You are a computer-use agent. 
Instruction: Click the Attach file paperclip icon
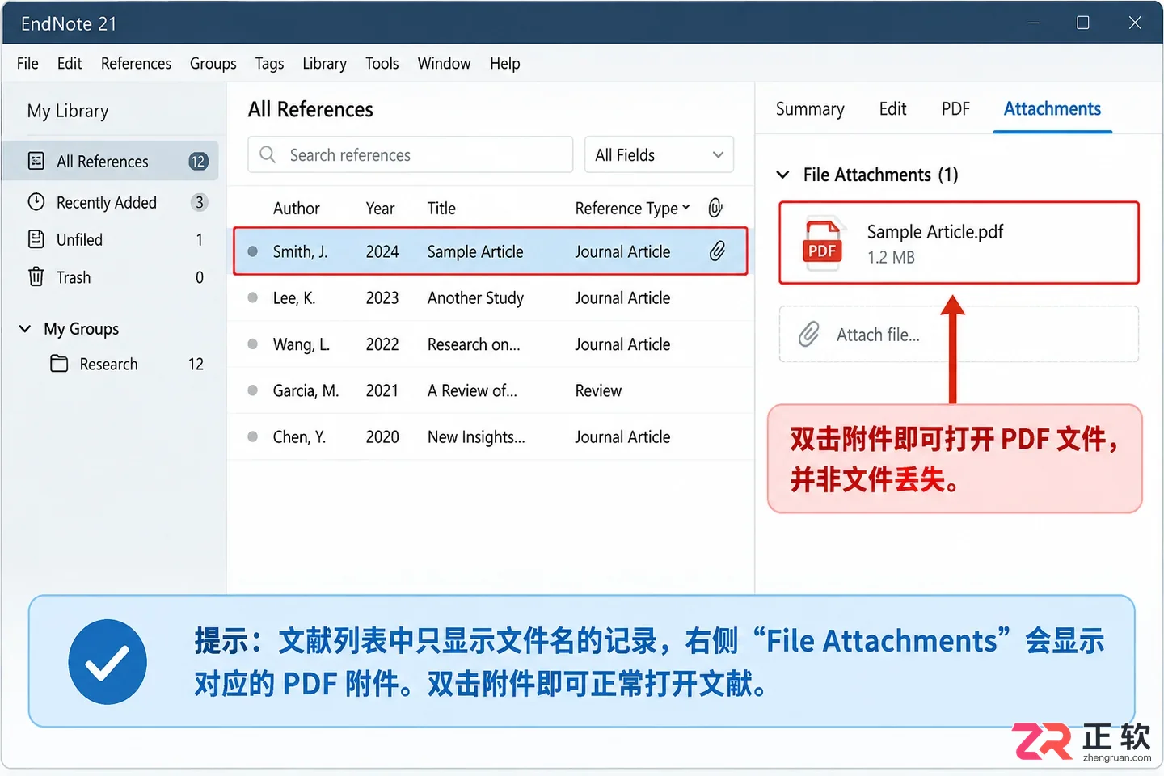click(809, 334)
